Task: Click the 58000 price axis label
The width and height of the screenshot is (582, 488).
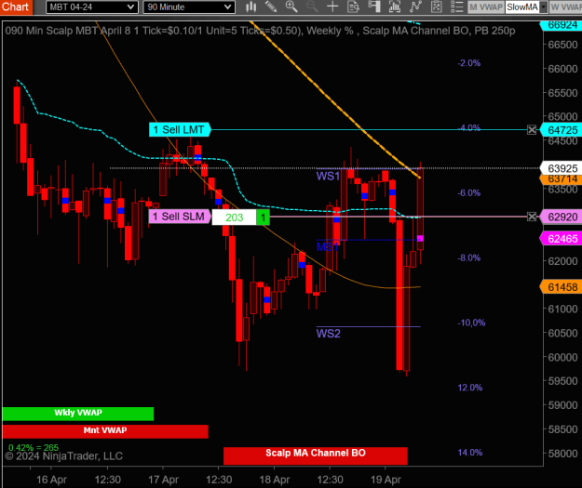Action: (562, 454)
